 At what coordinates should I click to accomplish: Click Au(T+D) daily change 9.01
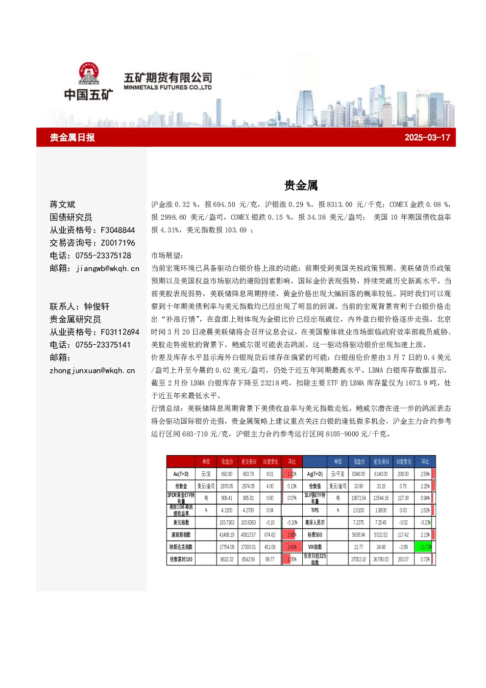[x=270, y=474]
